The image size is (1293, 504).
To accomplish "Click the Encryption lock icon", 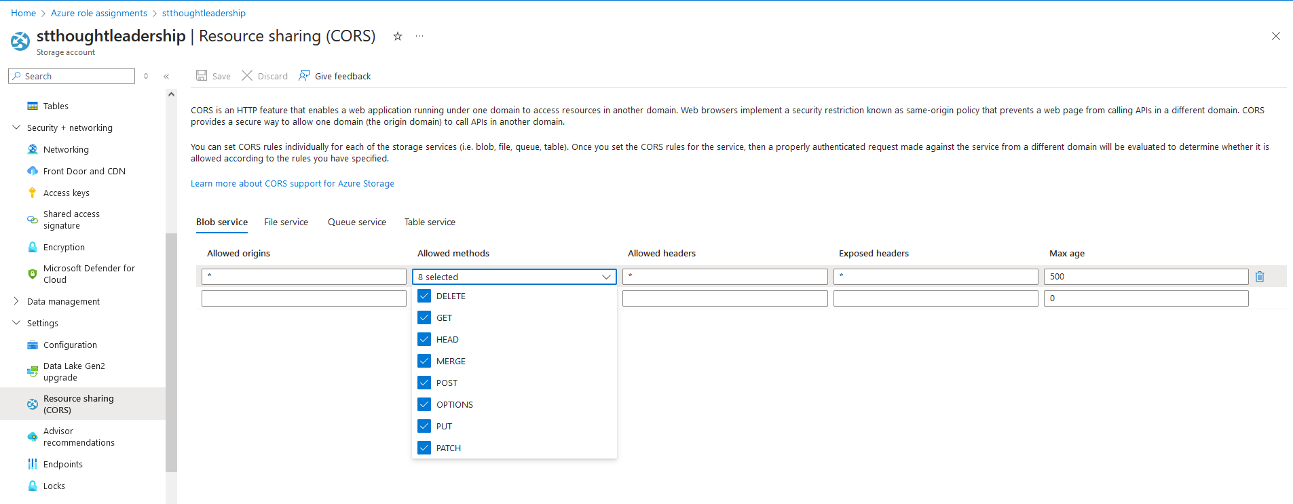I will click(x=32, y=247).
